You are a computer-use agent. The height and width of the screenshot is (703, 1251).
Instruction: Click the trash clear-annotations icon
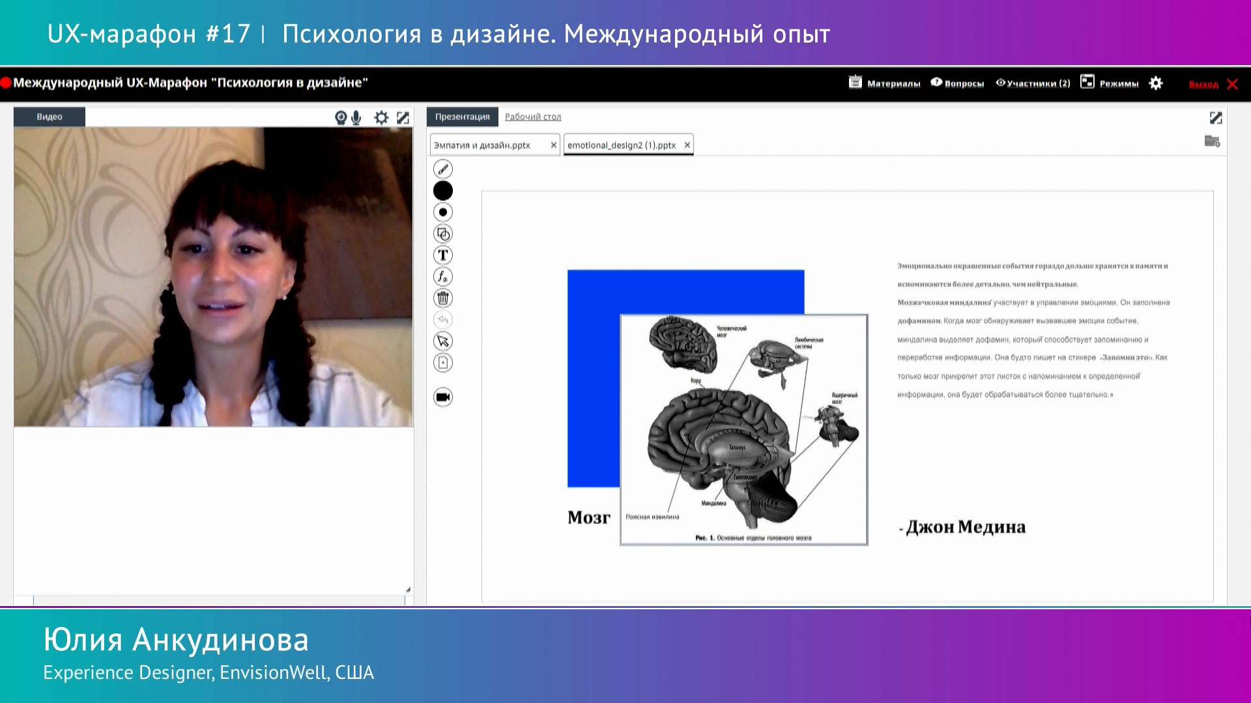pyautogui.click(x=443, y=298)
